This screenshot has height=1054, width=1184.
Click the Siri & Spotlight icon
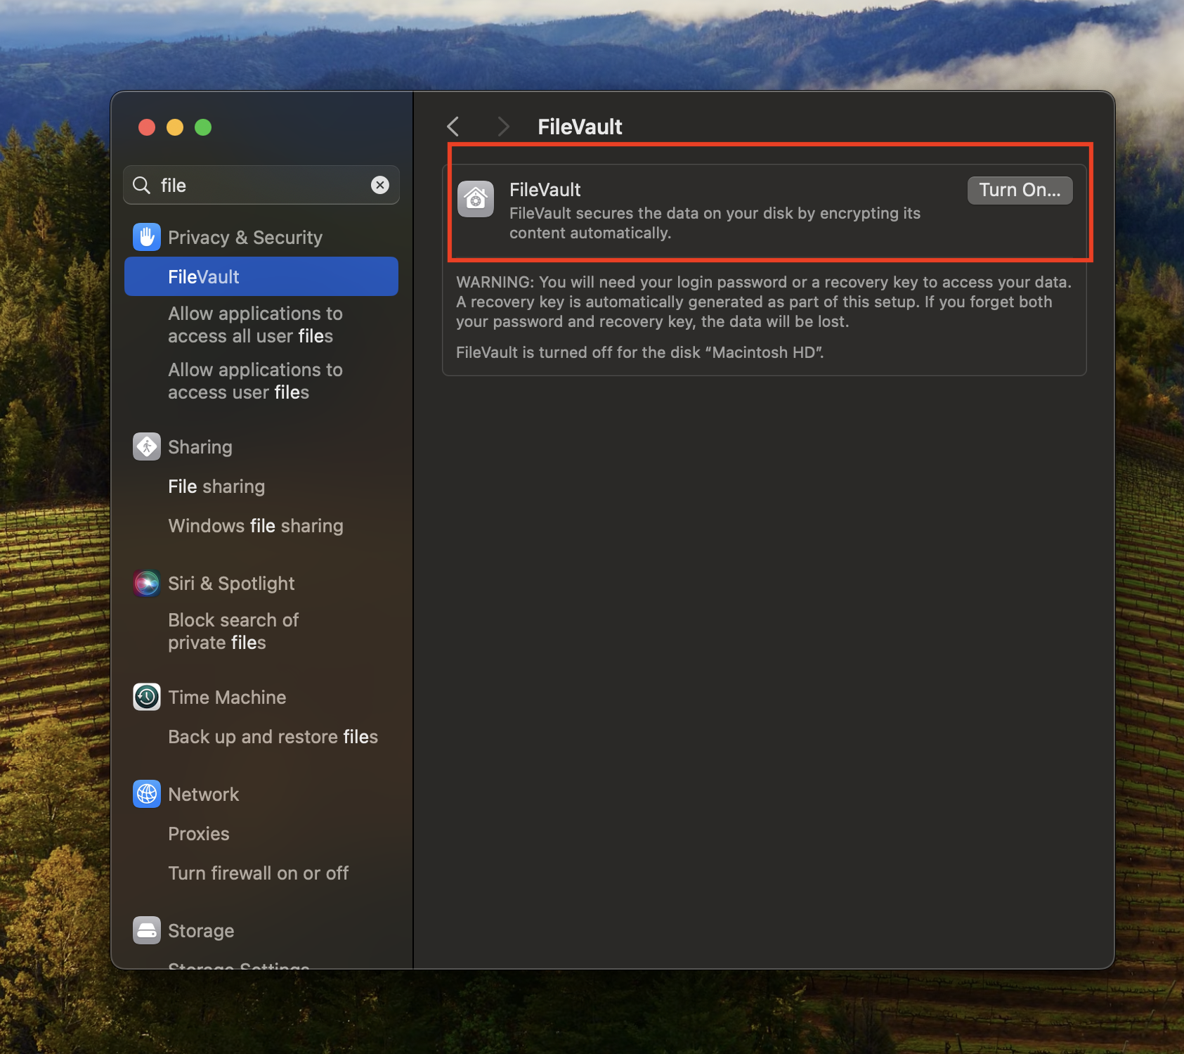point(147,584)
